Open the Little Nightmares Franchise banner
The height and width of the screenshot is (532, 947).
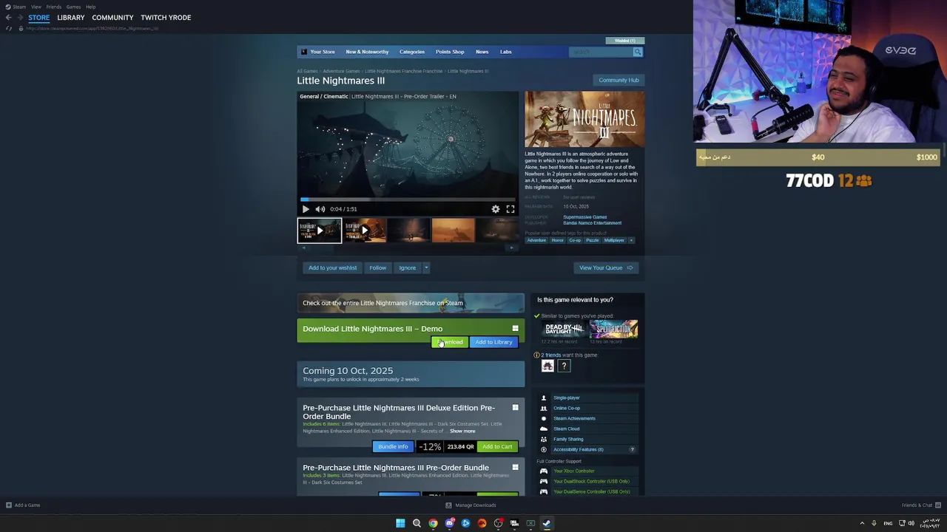(x=411, y=303)
